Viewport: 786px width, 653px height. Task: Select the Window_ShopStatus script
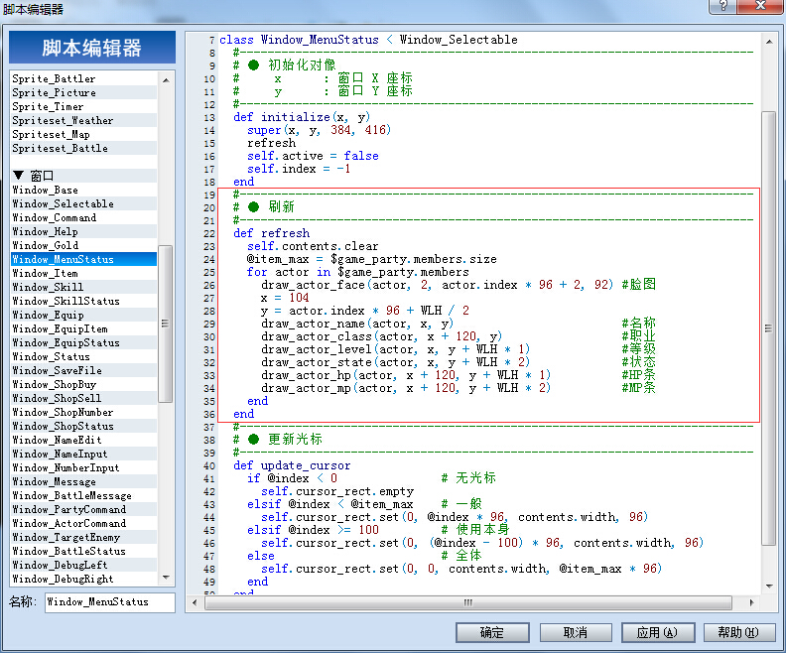pyautogui.click(x=83, y=426)
